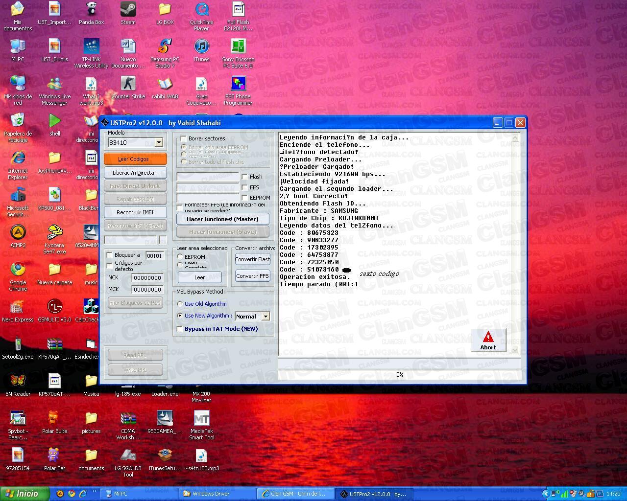This screenshot has height=501, width=627.
Task: Open the Counter Strike desktop shortcut
Action: click(x=128, y=84)
